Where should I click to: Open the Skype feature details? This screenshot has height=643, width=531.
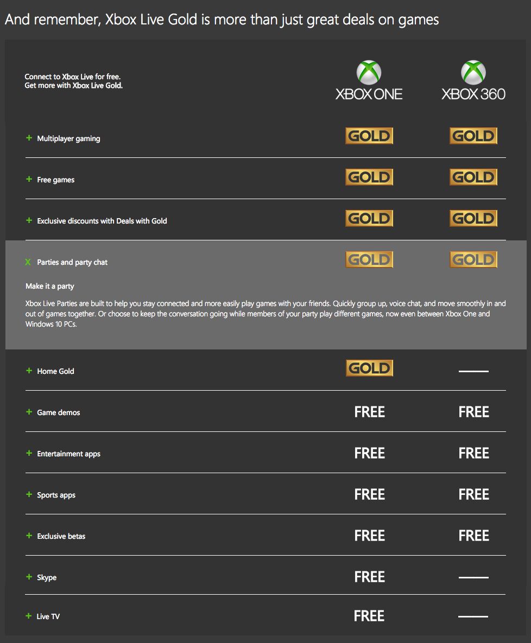click(x=29, y=577)
